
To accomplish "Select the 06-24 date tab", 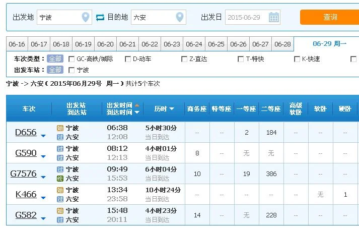I will pos(194,44).
